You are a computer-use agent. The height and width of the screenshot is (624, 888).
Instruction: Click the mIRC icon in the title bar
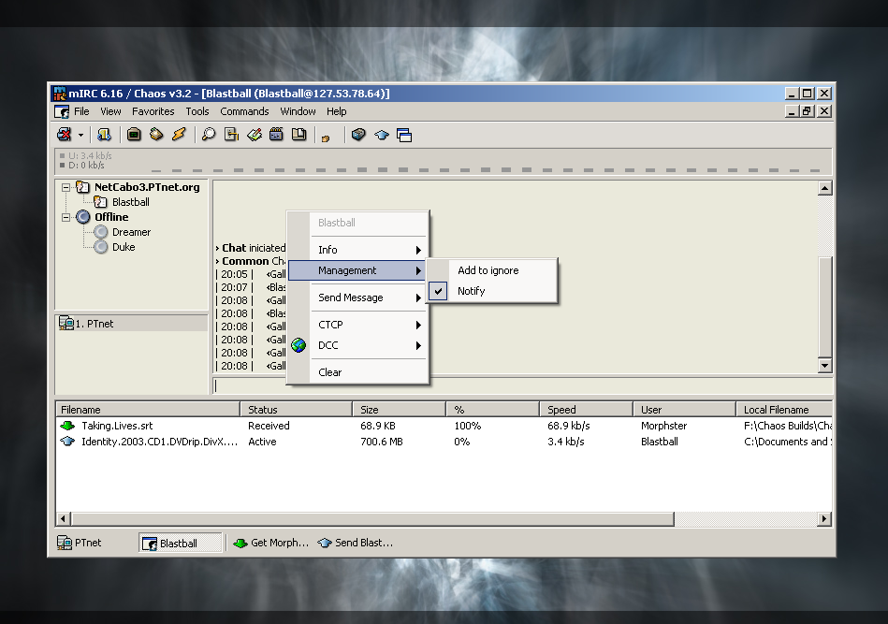[x=59, y=93]
